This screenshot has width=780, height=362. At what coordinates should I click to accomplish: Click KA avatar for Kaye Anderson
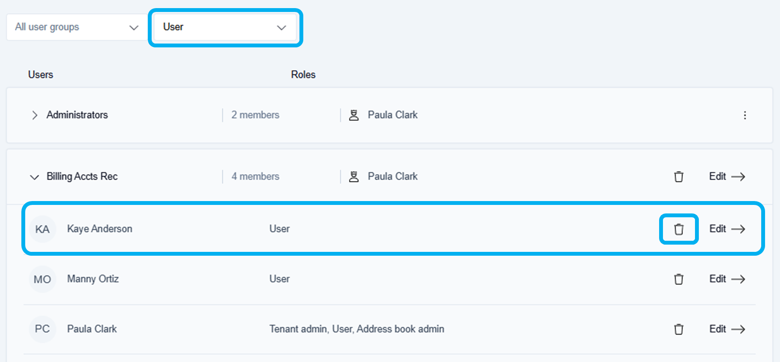(42, 229)
